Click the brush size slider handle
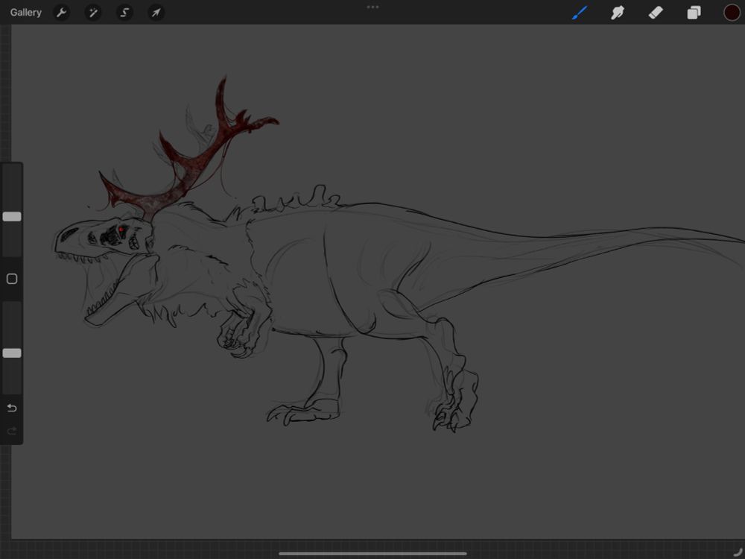 (x=12, y=217)
